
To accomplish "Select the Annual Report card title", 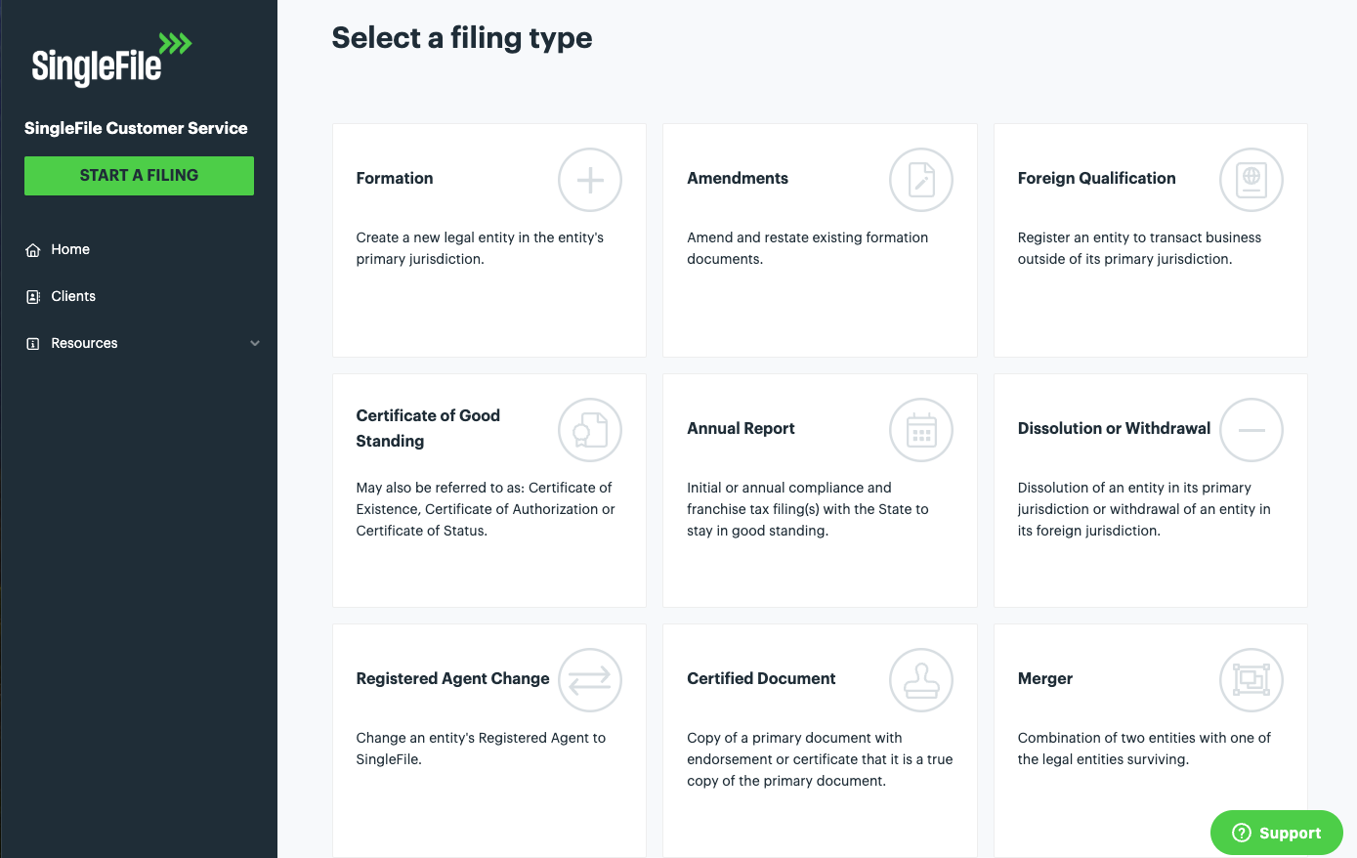I will (741, 428).
